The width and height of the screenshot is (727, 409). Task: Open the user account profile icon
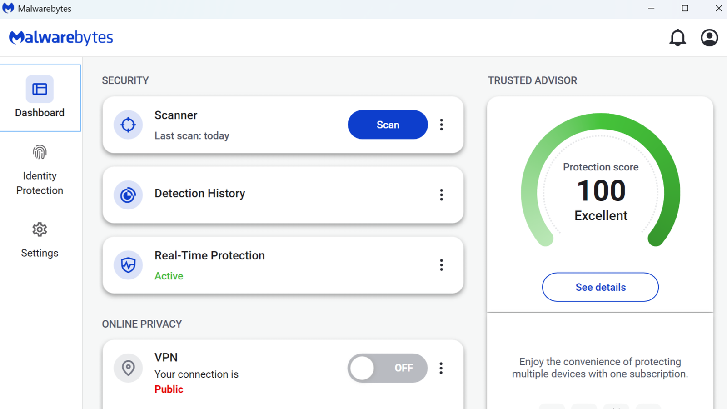[x=709, y=38]
